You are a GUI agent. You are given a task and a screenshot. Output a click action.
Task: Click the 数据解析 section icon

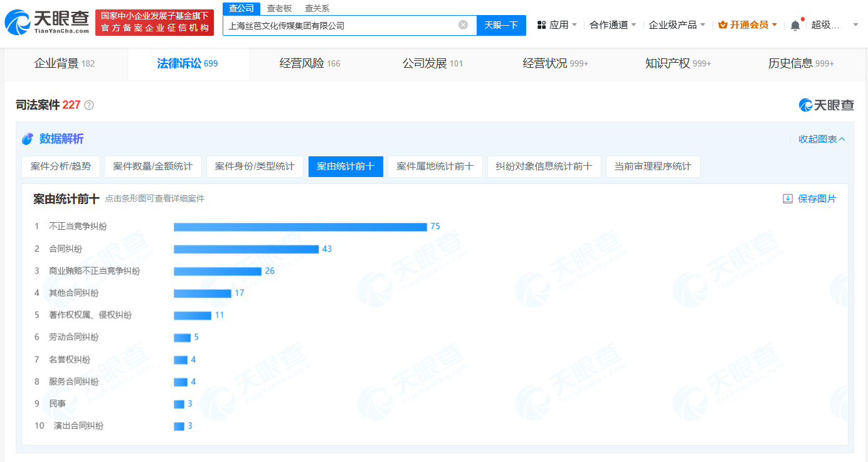[x=28, y=139]
